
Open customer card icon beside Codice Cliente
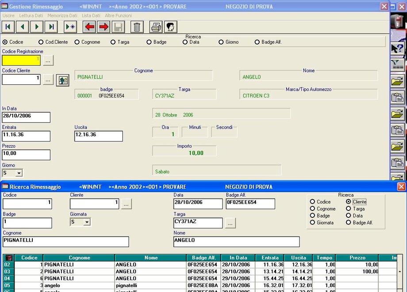click(63, 80)
